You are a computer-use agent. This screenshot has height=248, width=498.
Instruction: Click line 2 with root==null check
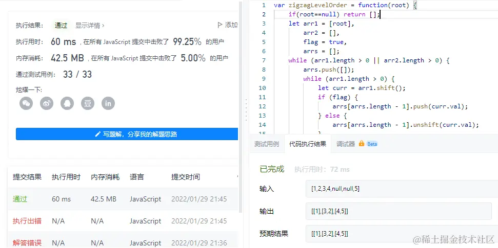pos(334,14)
